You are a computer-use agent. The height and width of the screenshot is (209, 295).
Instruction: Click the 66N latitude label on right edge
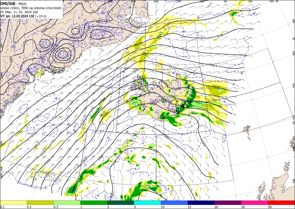click(293, 53)
